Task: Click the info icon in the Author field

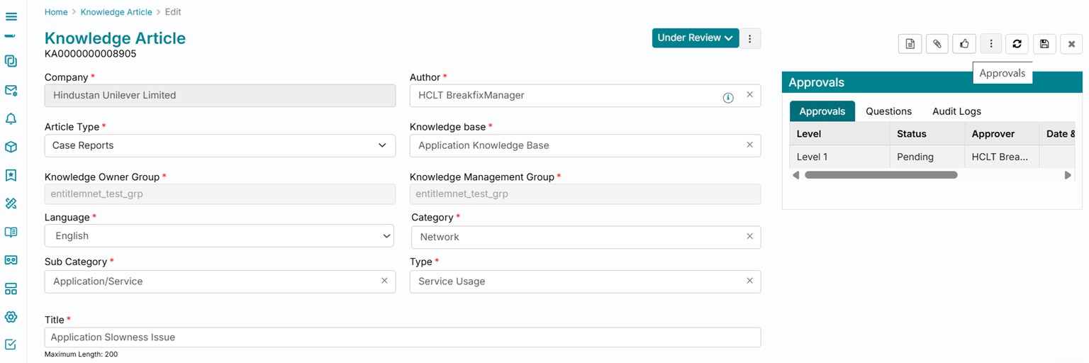Action: click(x=727, y=98)
